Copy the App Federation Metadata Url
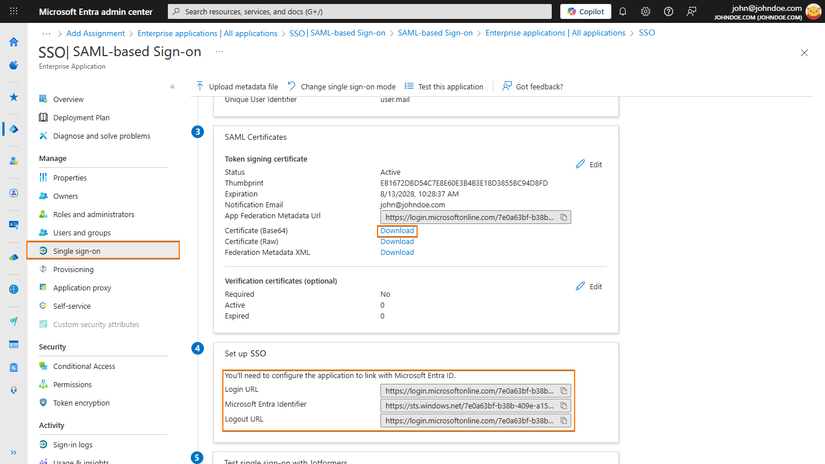The width and height of the screenshot is (825, 464). [564, 217]
